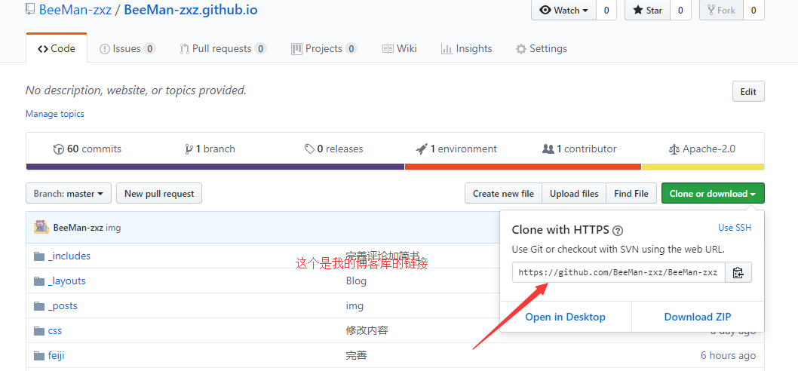Click Create new file button
This screenshot has width=798, height=371.
(x=503, y=193)
